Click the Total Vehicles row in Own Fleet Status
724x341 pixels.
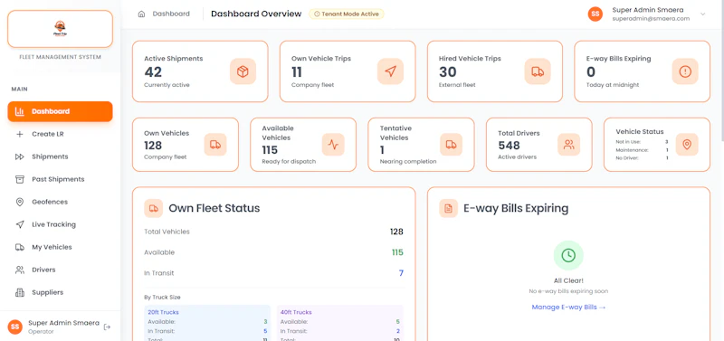(274, 232)
